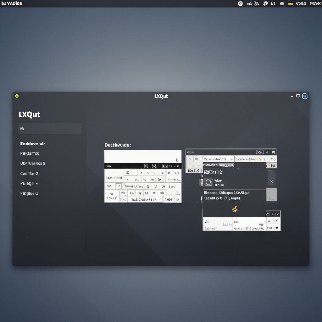Click the 'Soout e..' cell
This screenshot has width=322, height=322.
click(x=174, y=180)
